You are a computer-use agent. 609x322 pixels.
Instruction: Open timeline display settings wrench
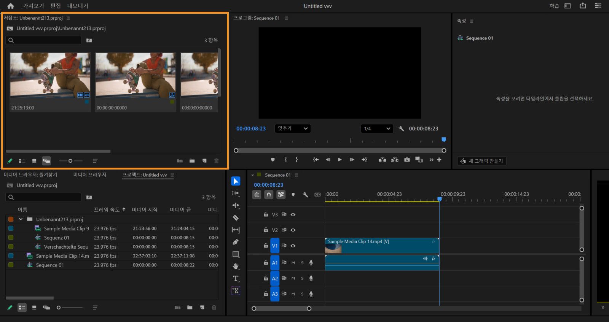[x=305, y=195]
